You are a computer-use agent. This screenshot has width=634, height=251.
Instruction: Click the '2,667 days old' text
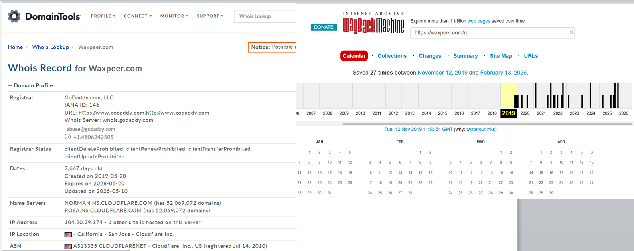(x=83, y=168)
